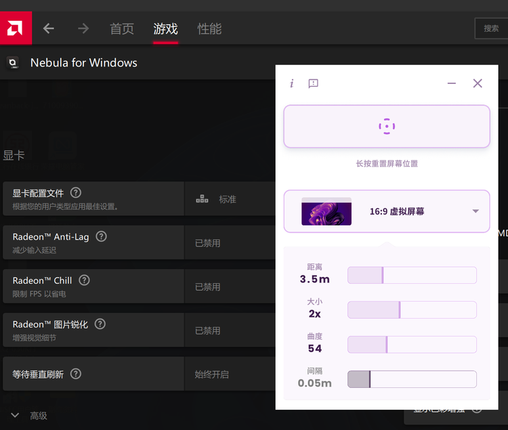Click the 长按重置屏幕位置 hint text

click(x=387, y=163)
